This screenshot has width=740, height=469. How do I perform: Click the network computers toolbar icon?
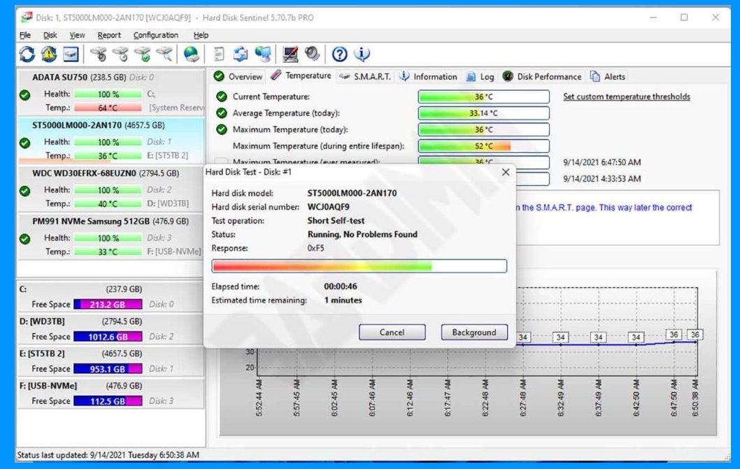coord(263,55)
